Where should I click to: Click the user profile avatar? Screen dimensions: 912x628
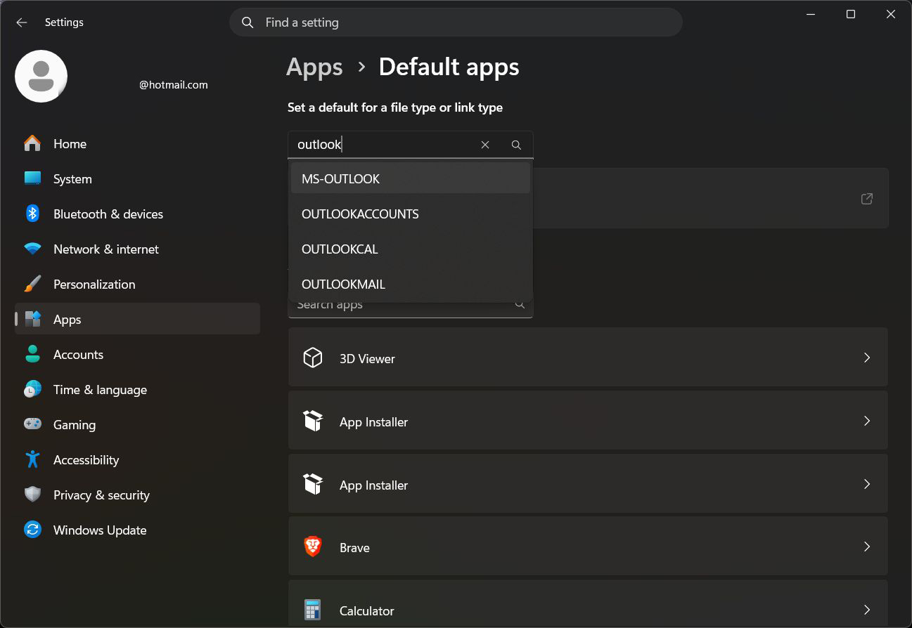click(x=41, y=76)
